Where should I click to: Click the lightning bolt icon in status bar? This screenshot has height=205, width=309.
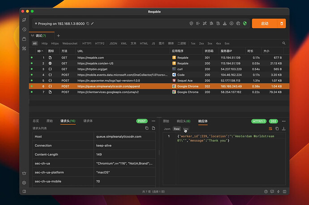[278, 192]
